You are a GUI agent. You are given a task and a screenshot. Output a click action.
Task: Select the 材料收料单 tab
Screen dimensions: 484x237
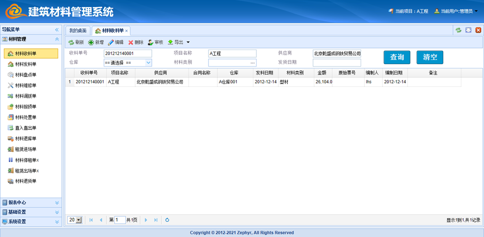pos(111,31)
